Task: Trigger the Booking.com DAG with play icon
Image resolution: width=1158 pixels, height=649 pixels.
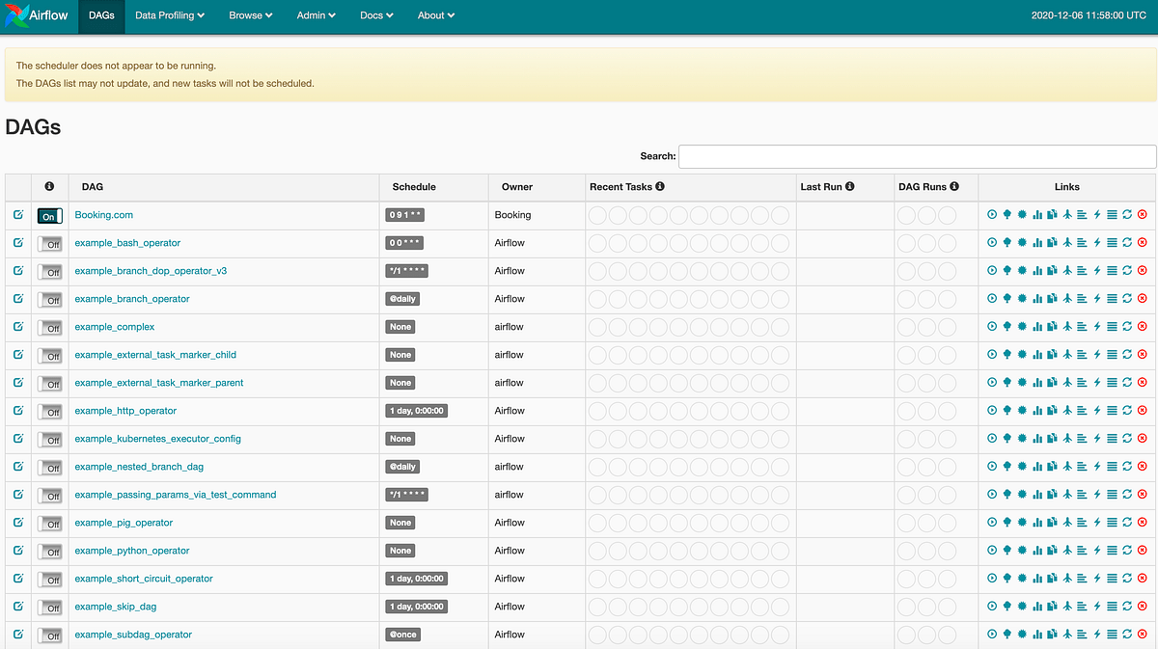Action: (x=992, y=214)
